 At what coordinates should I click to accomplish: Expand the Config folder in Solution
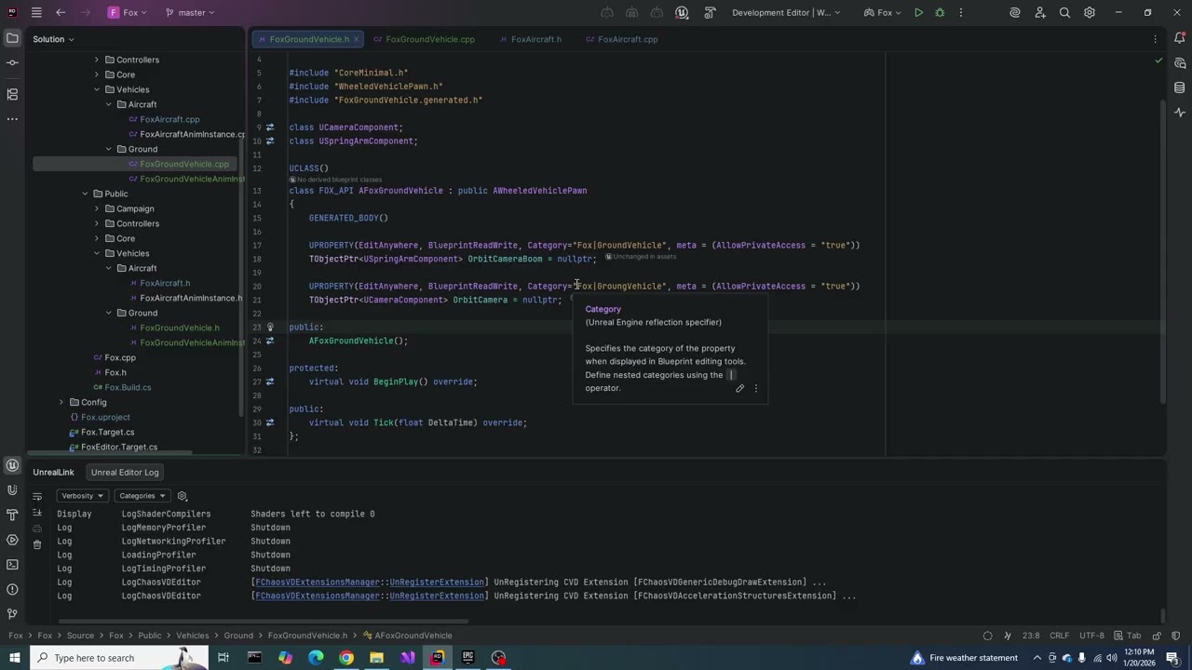click(x=61, y=402)
